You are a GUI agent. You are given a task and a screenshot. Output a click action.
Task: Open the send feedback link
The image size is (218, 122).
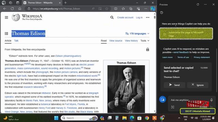click(181, 52)
